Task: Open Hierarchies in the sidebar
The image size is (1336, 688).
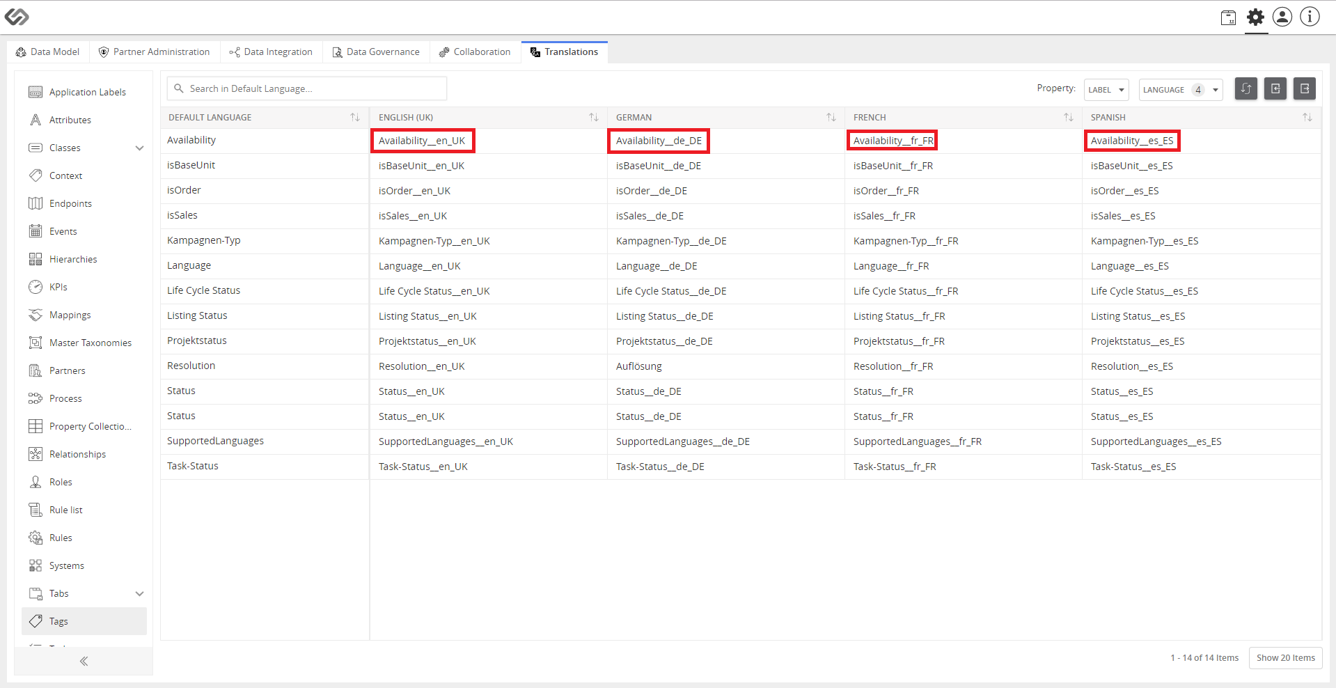Action: tap(84, 259)
